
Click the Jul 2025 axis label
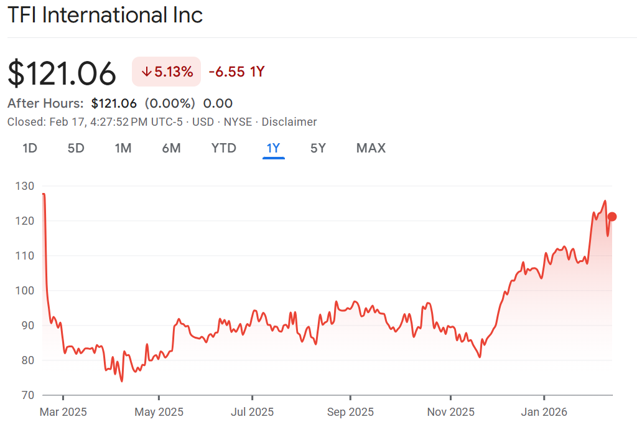pyautogui.click(x=253, y=412)
